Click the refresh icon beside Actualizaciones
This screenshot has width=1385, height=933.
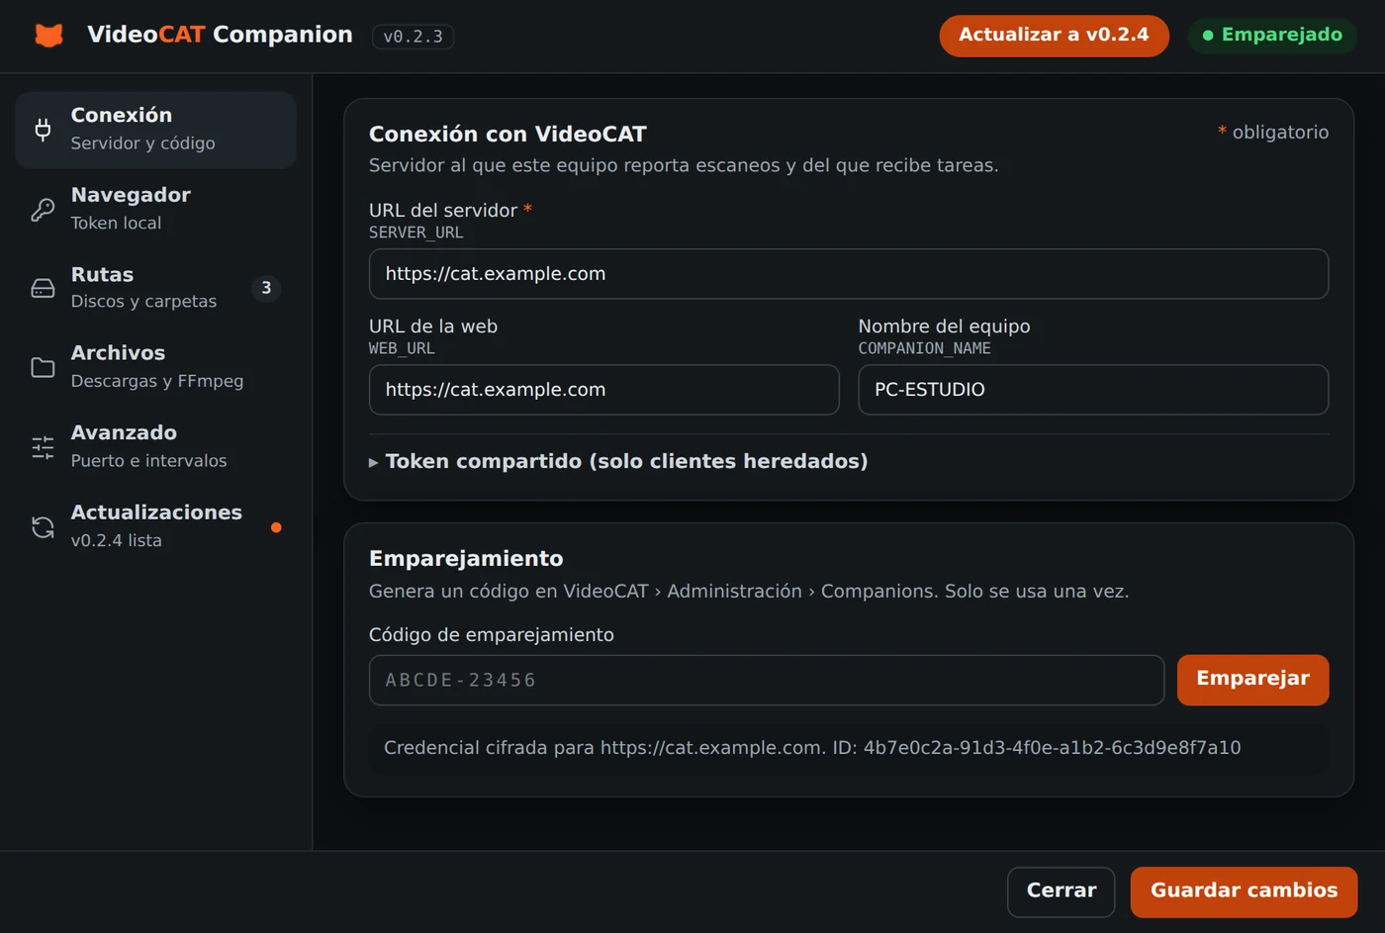tap(43, 526)
